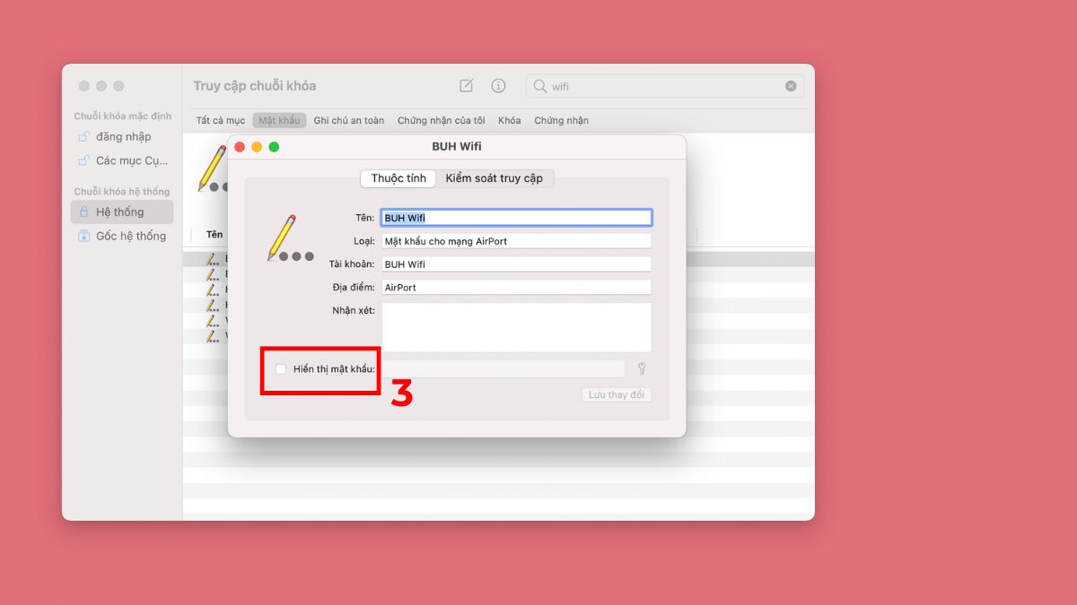Select the Thuộc tính tab
This screenshot has width=1077, height=605.
[x=398, y=178]
